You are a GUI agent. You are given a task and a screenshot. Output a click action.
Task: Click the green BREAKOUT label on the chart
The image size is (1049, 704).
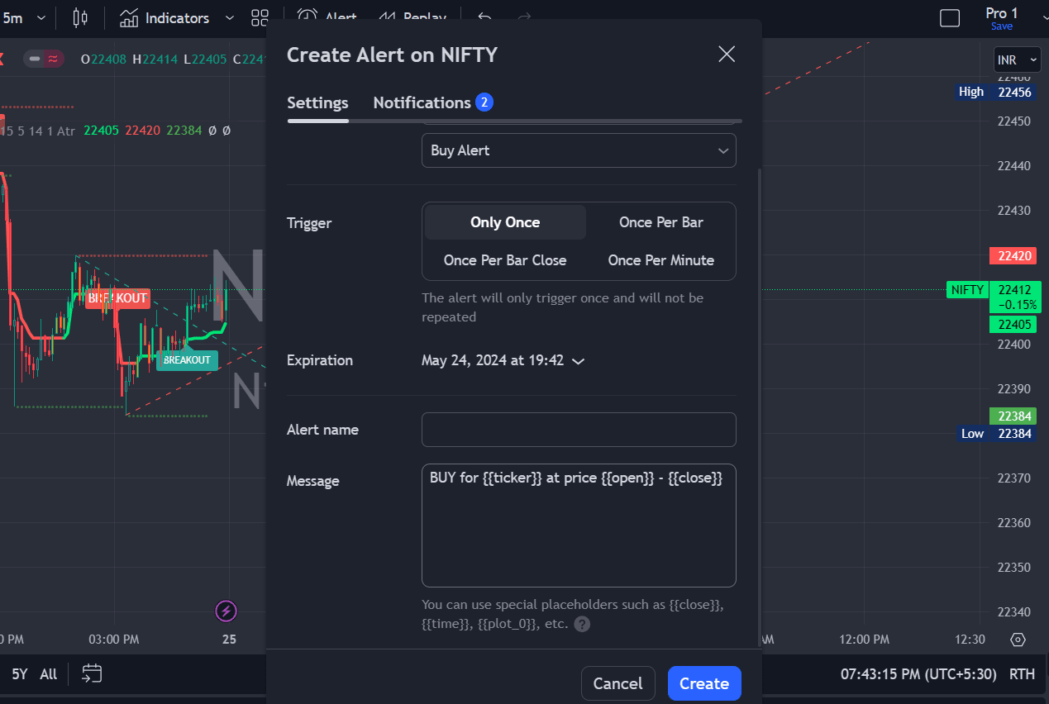coord(187,360)
